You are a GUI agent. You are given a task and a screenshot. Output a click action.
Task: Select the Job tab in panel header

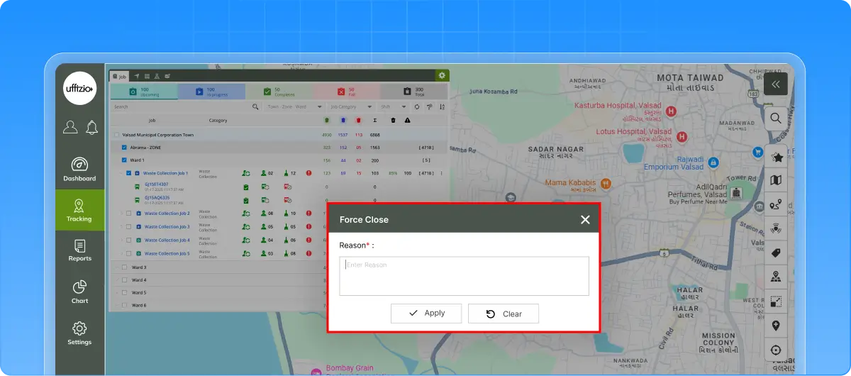click(x=118, y=76)
